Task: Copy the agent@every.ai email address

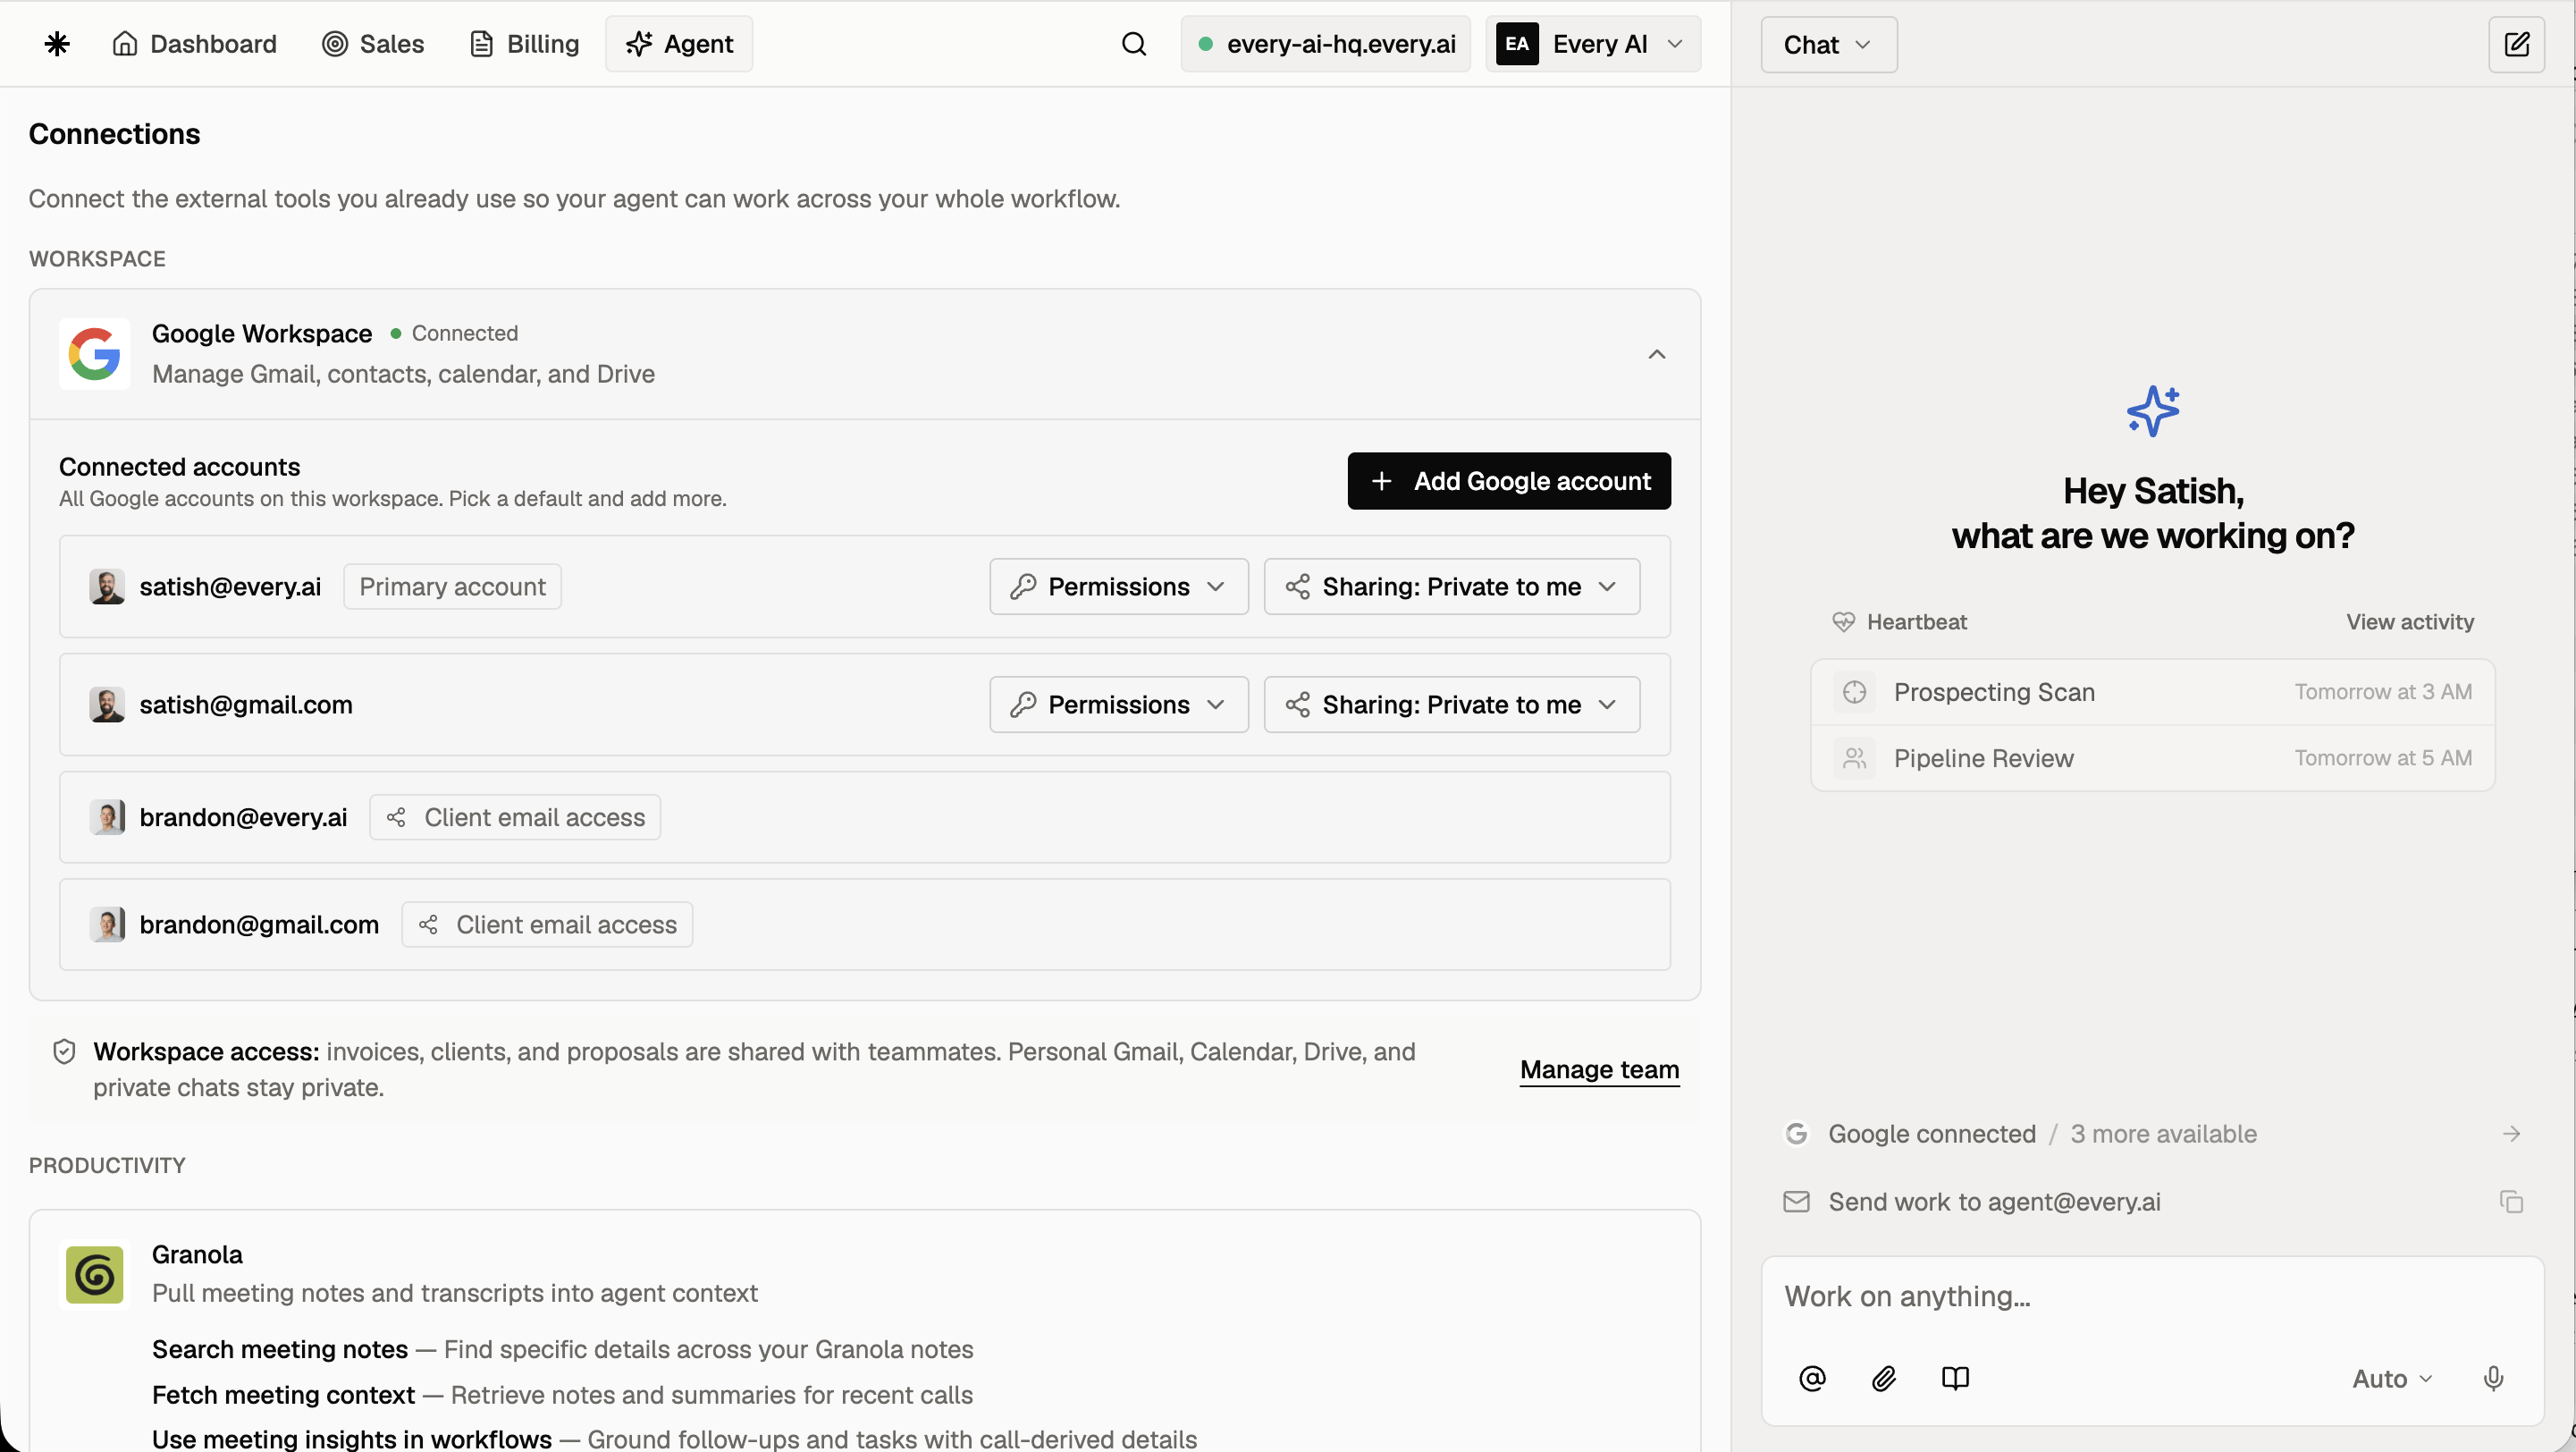Action: pos(2511,1202)
